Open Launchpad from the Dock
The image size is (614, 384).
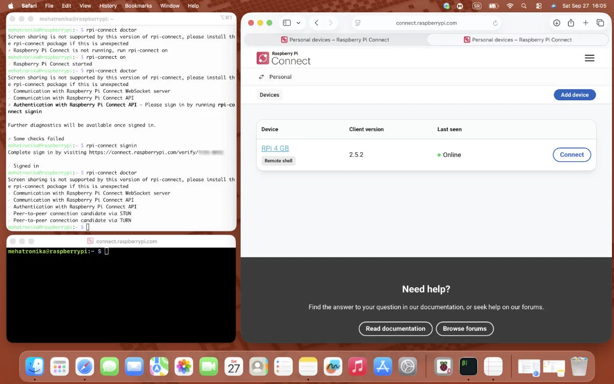(x=60, y=367)
